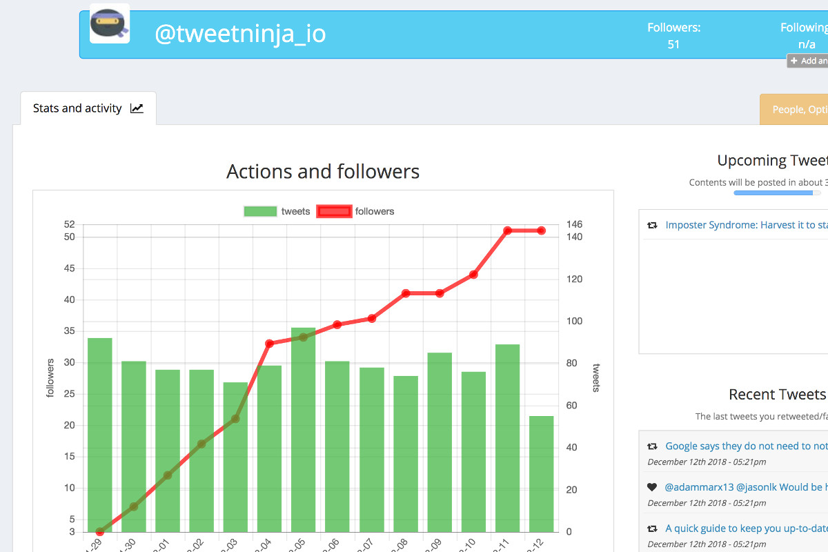
Task: Click retweet icon beside Imposter Syndrome tweet
Action: pos(652,225)
